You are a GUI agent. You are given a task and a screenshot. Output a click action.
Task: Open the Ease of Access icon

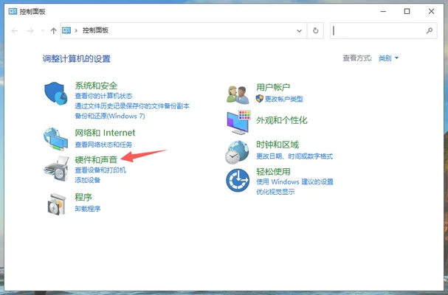(x=238, y=180)
